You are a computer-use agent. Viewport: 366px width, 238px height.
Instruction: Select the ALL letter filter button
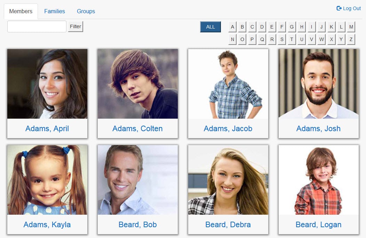[x=210, y=27]
